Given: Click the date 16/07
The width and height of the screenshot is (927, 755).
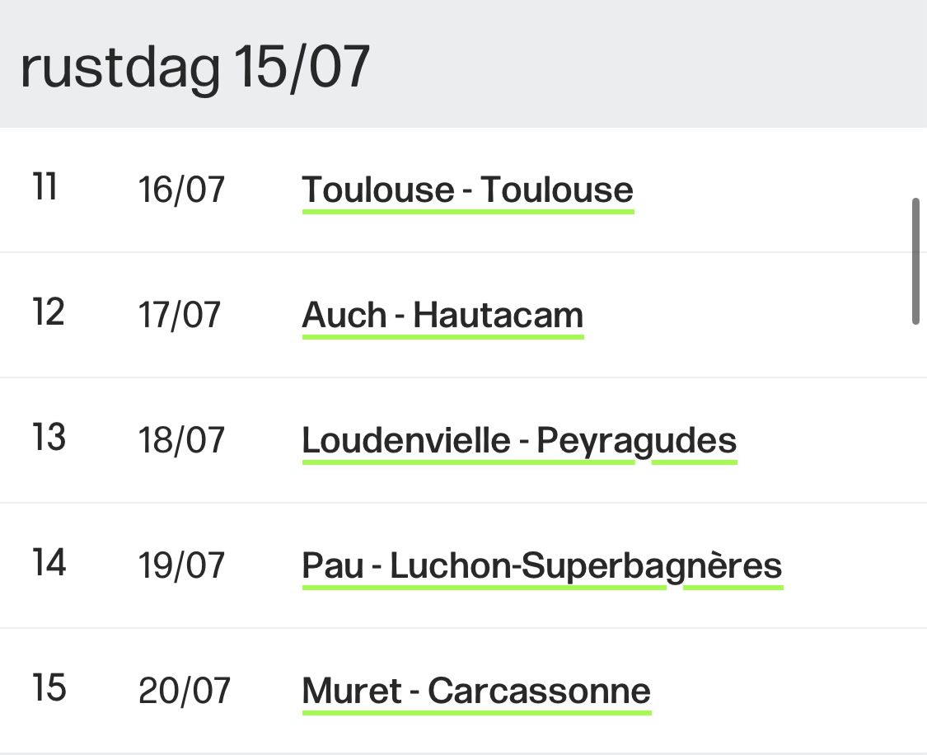Looking at the screenshot, I should [181, 190].
